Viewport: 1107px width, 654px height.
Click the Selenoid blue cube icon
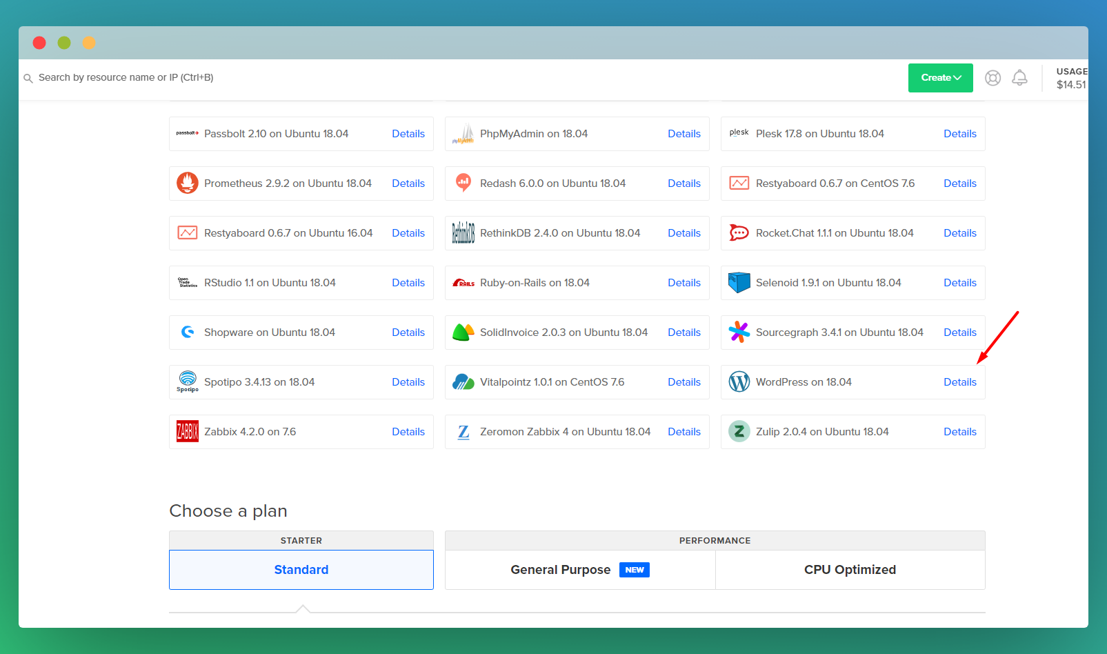[x=739, y=283]
